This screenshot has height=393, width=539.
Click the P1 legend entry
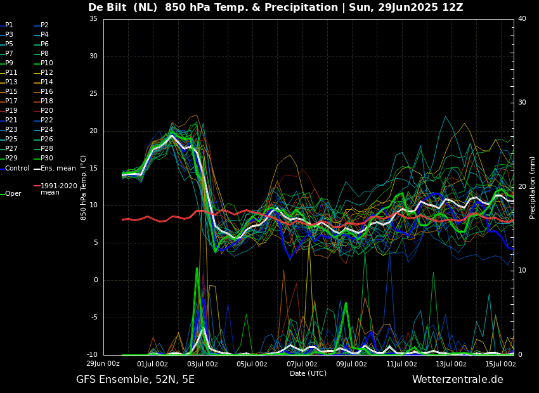pyautogui.click(x=6, y=25)
